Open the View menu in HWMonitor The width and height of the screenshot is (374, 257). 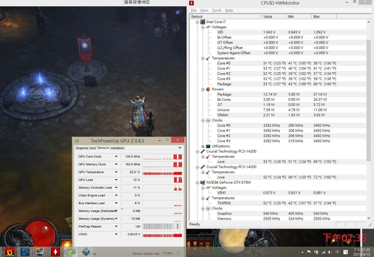204,10
